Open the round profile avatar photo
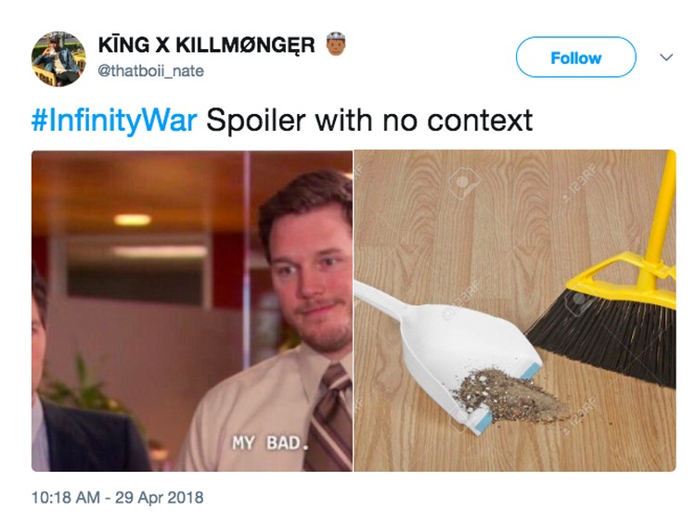Screen dimensions: 696x522 (58, 58)
